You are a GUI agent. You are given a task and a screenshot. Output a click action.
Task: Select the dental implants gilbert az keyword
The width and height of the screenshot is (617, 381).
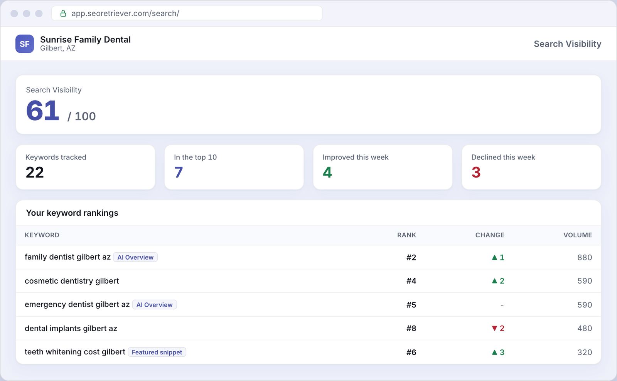71,328
